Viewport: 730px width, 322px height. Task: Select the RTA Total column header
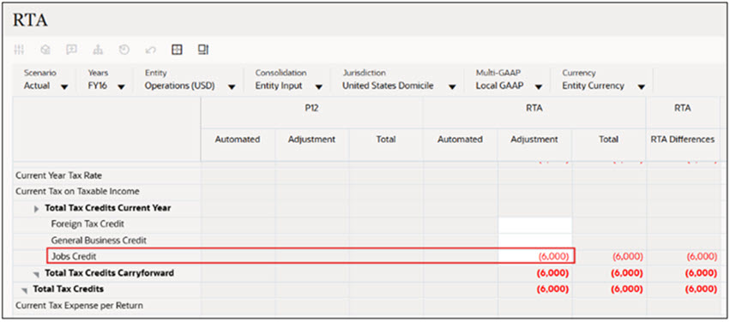click(608, 140)
